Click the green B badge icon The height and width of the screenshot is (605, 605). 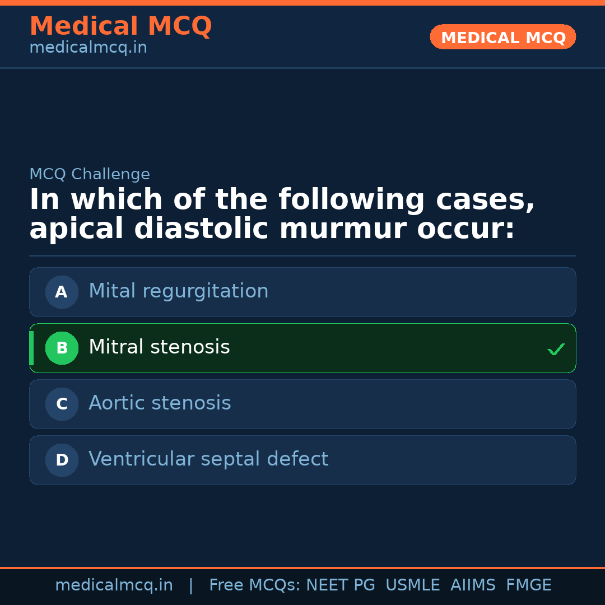point(62,348)
